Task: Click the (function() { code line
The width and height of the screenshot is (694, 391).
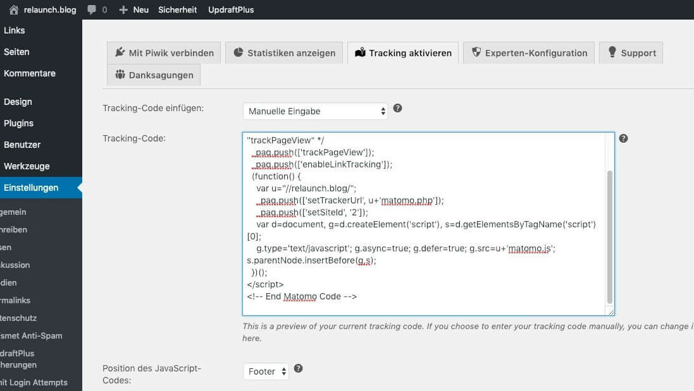Action: (276, 176)
